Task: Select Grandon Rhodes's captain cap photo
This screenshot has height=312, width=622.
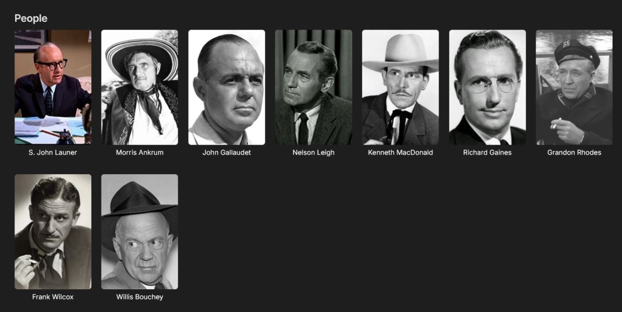Action: point(574,87)
